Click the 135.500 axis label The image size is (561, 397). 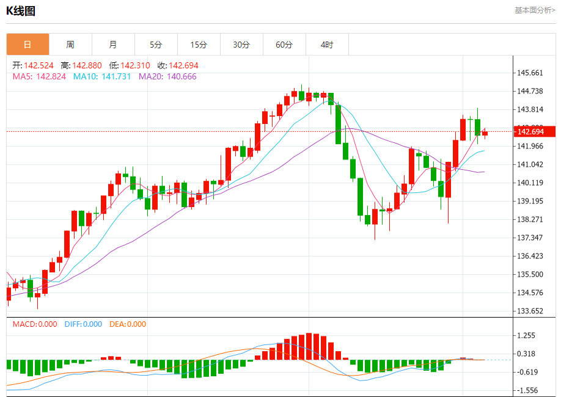(x=530, y=274)
